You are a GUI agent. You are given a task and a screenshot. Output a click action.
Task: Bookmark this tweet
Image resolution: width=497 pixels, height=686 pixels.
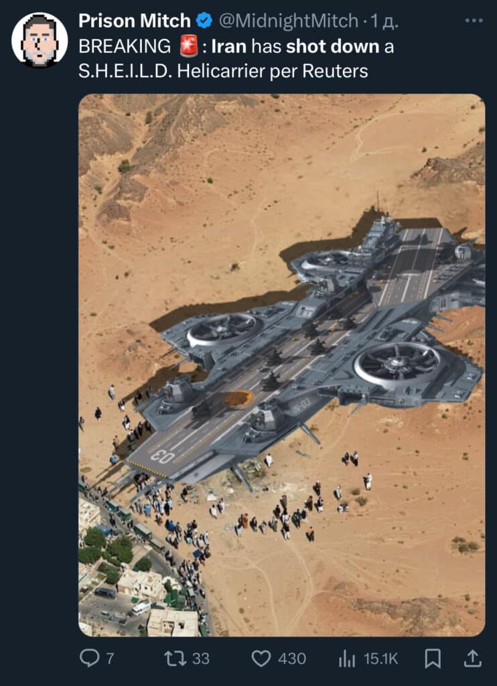pyautogui.click(x=433, y=659)
